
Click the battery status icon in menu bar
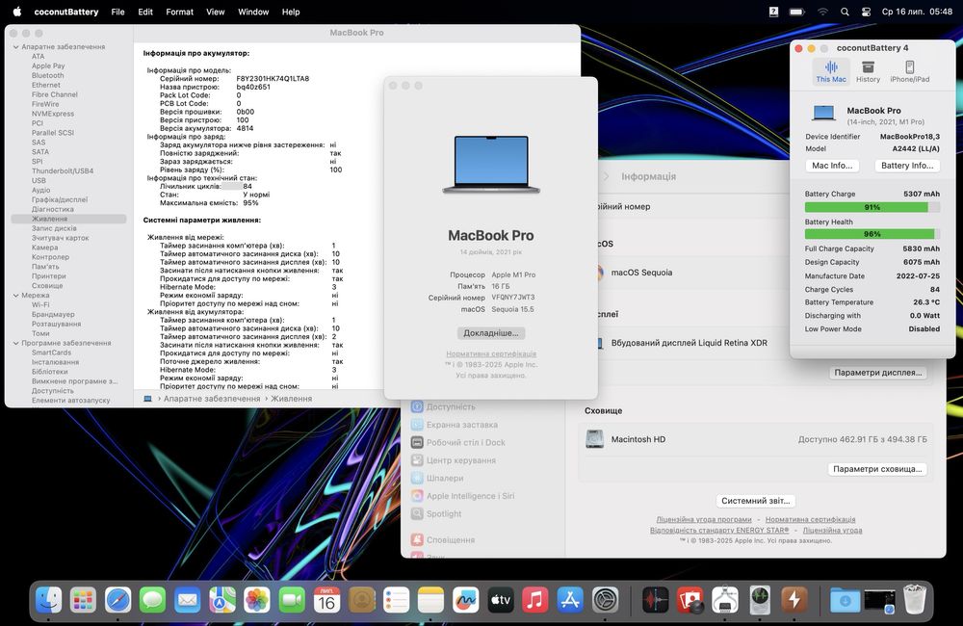click(796, 12)
